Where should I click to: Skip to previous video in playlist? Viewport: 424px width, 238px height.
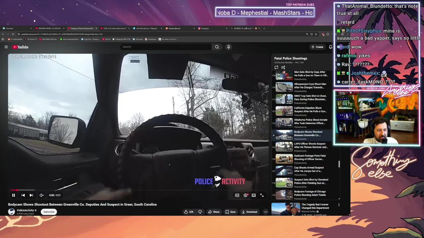23,195
